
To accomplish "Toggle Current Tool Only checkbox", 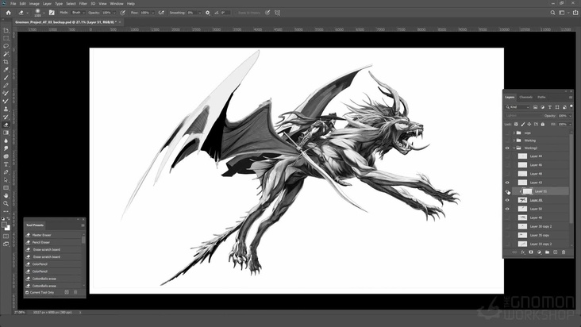I will click(27, 293).
